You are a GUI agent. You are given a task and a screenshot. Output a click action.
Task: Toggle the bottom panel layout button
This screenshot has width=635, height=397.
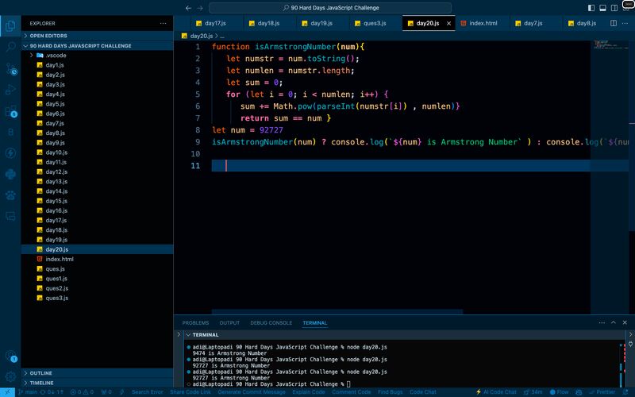coord(602,8)
